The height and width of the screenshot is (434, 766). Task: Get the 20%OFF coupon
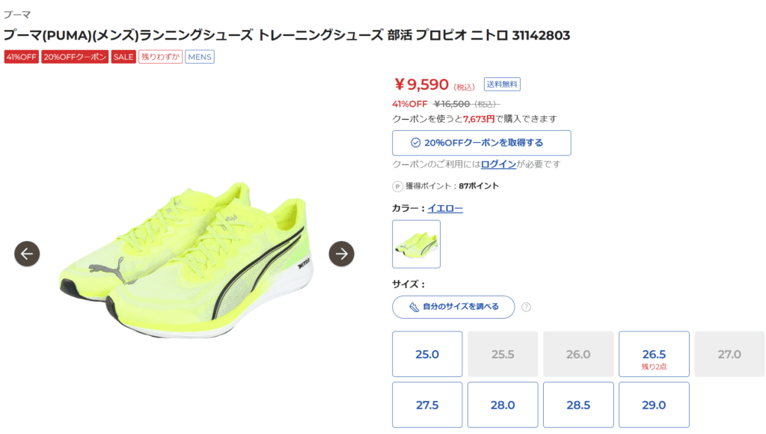click(482, 143)
